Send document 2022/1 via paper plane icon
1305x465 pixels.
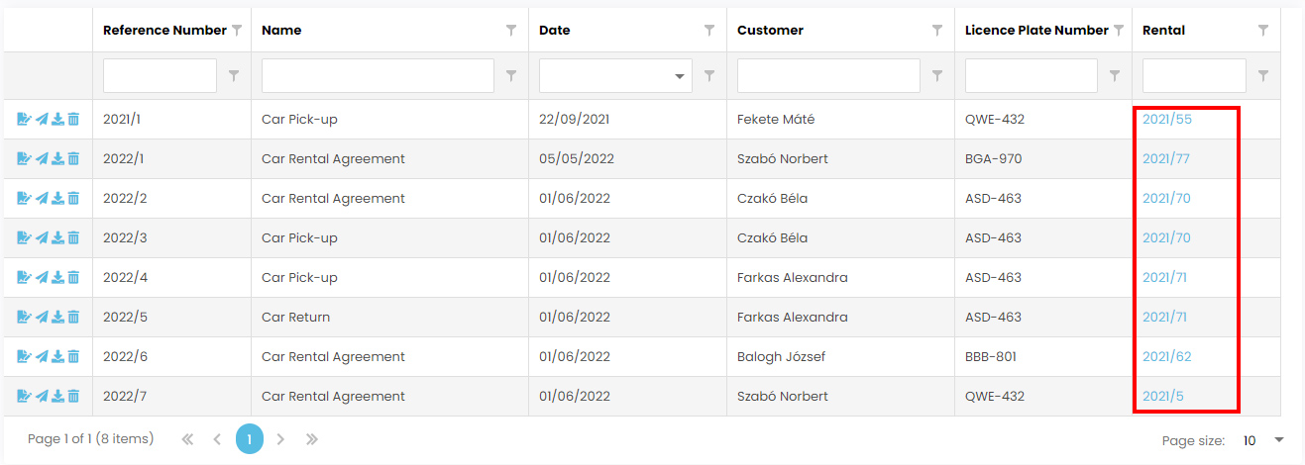42,158
